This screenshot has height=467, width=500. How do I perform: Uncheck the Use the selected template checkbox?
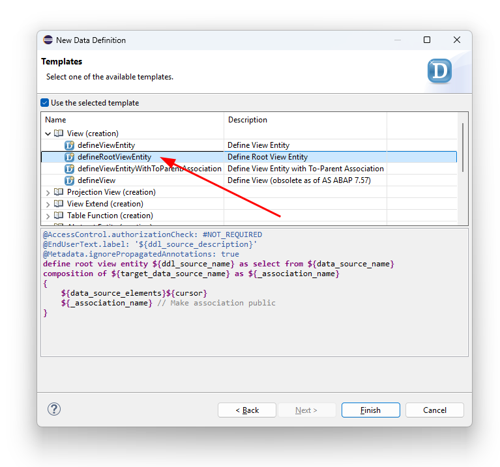(x=44, y=102)
